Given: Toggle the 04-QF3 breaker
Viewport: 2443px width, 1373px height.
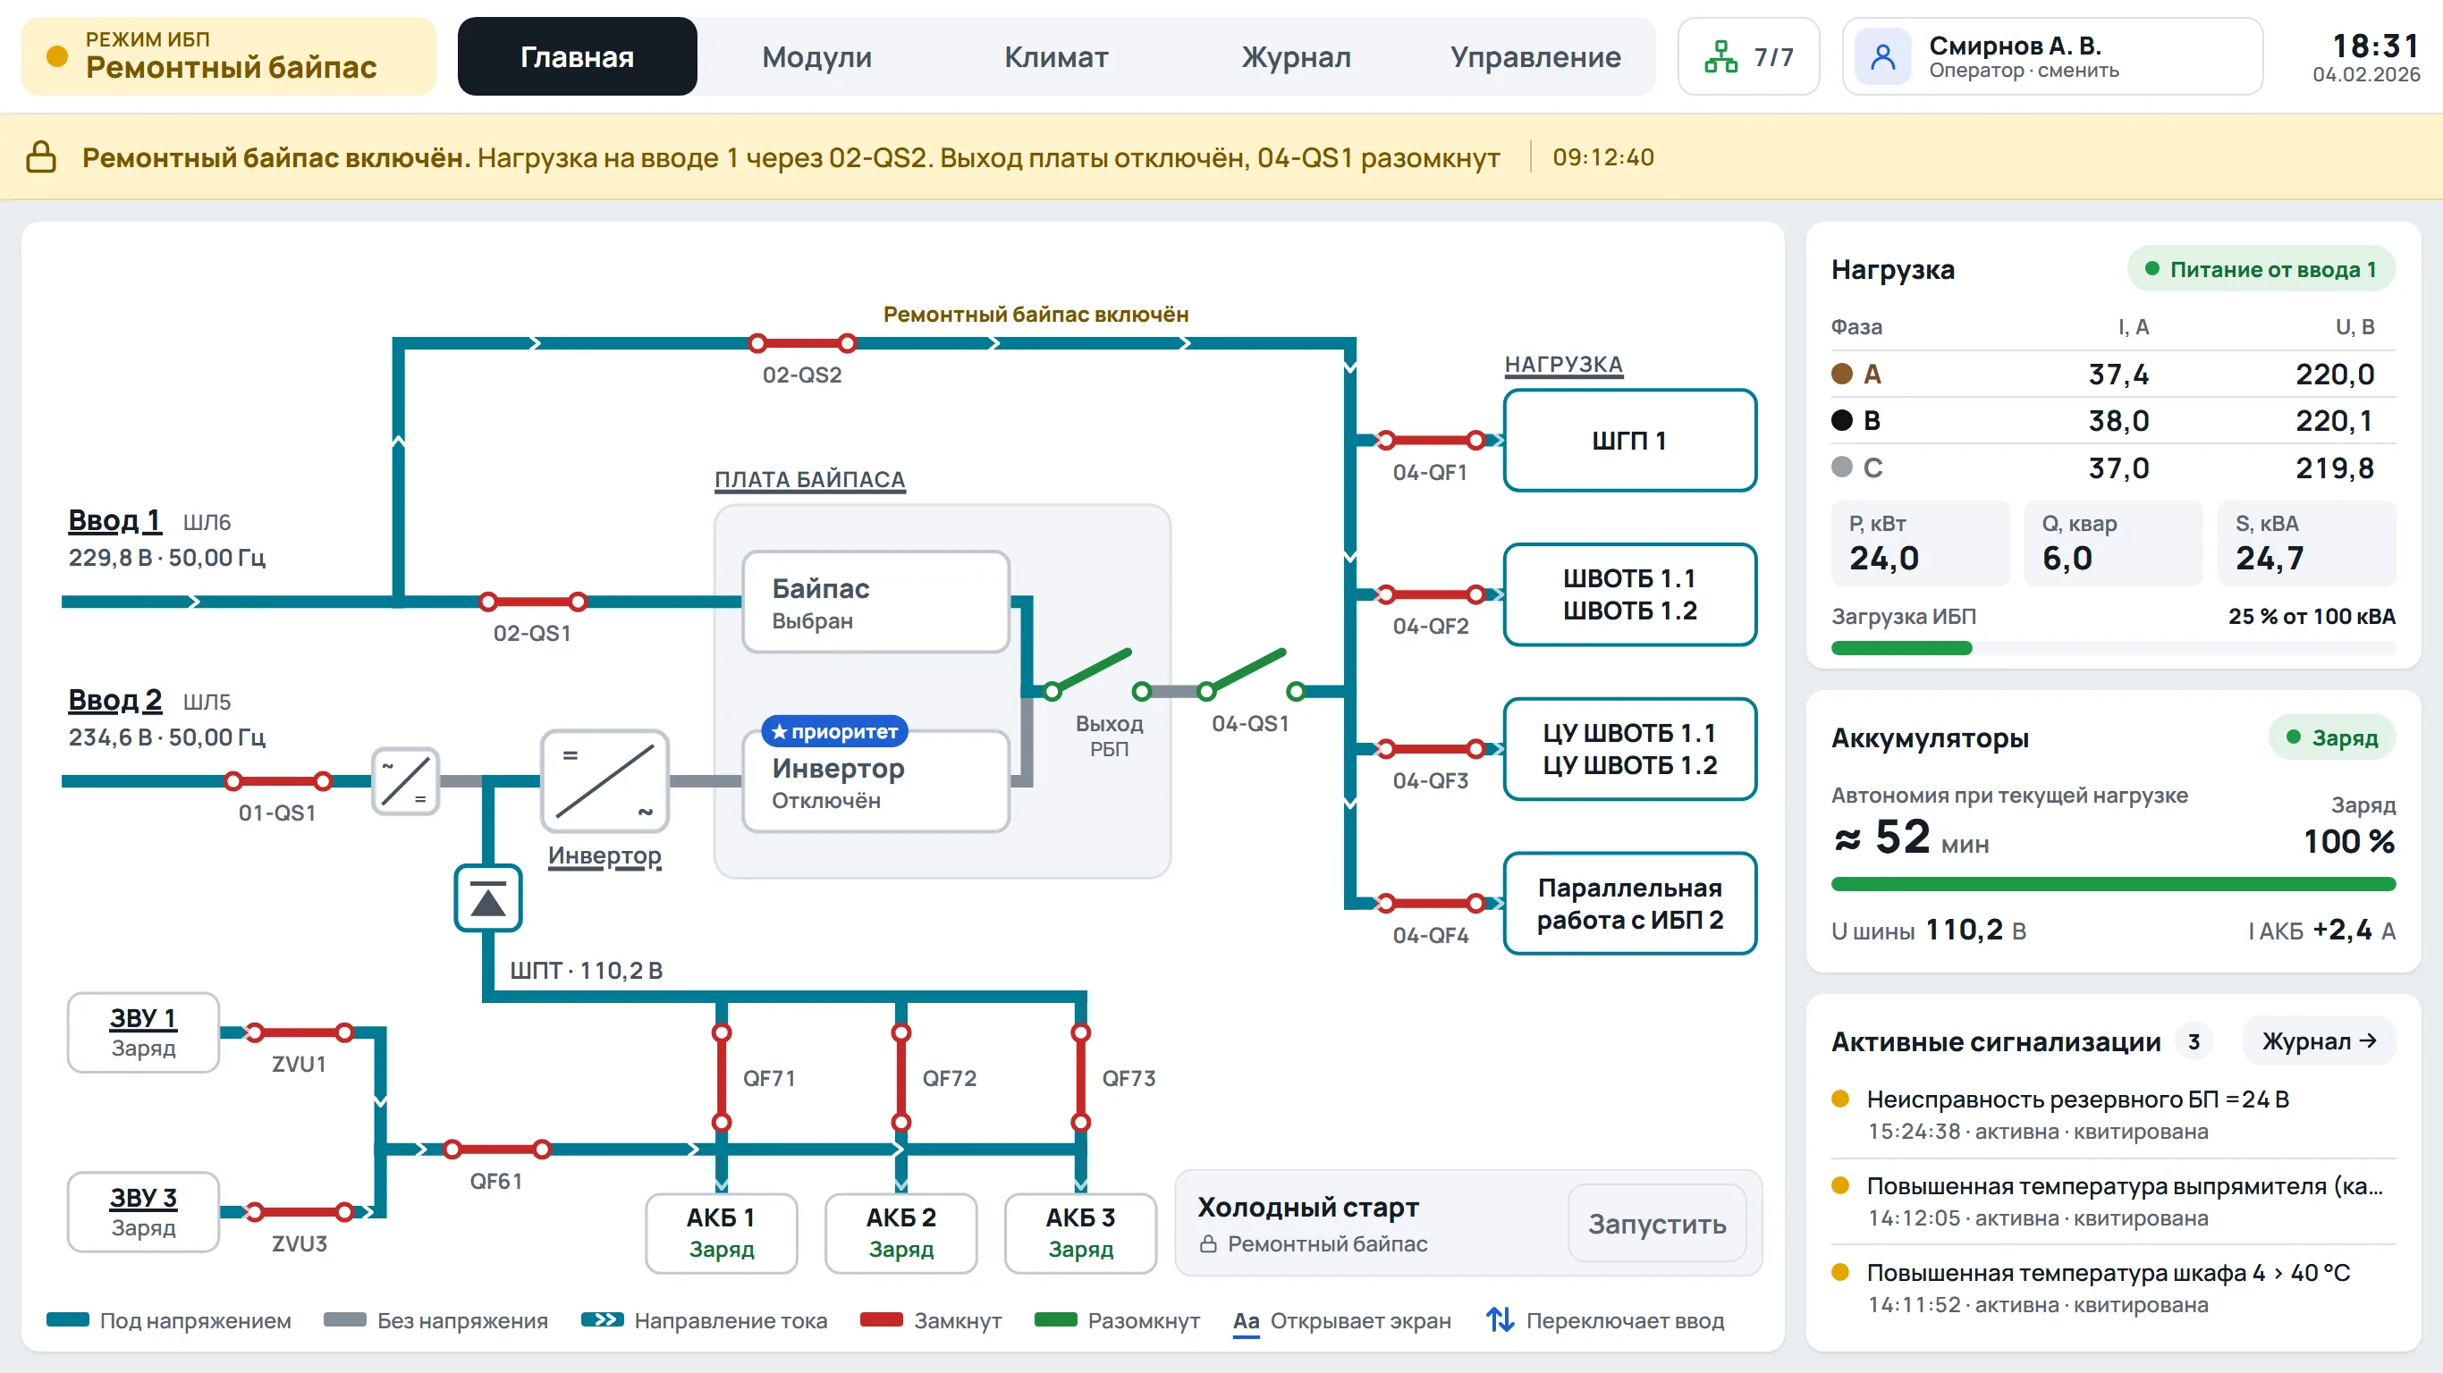Looking at the screenshot, I should point(1431,749).
